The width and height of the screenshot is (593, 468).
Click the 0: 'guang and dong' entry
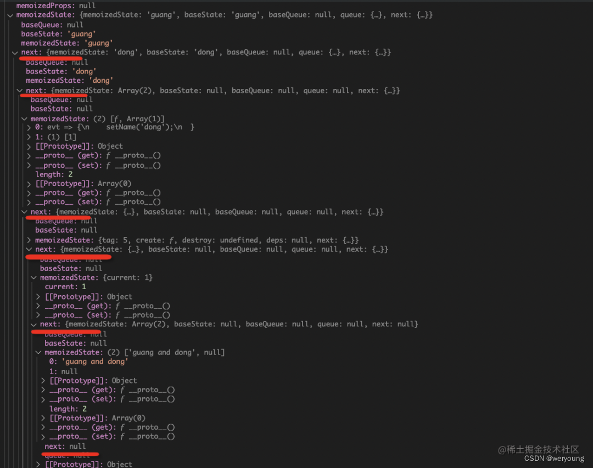(x=88, y=362)
